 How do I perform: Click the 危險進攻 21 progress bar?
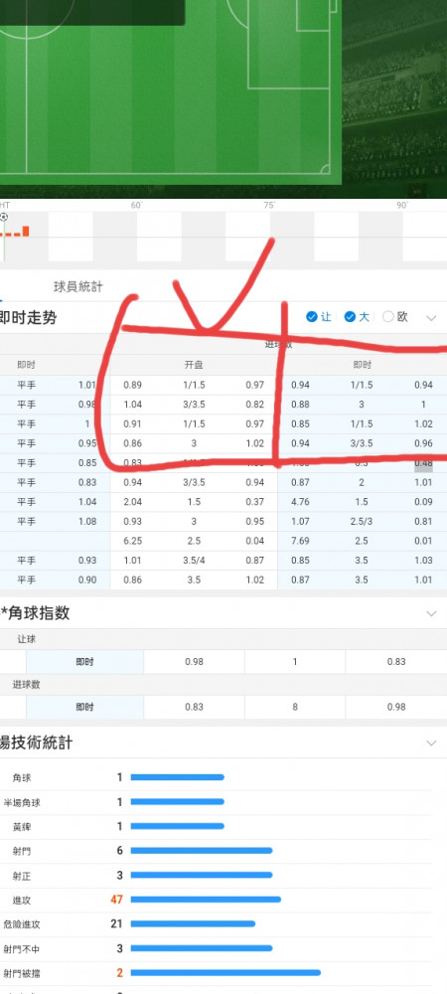click(193, 924)
